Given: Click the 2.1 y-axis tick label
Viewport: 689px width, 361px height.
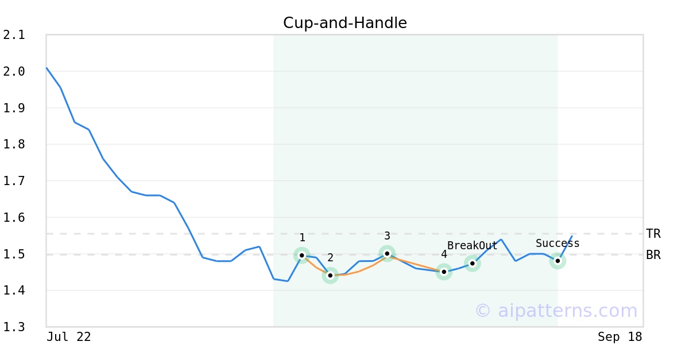Looking at the screenshot, I should click(14, 35).
